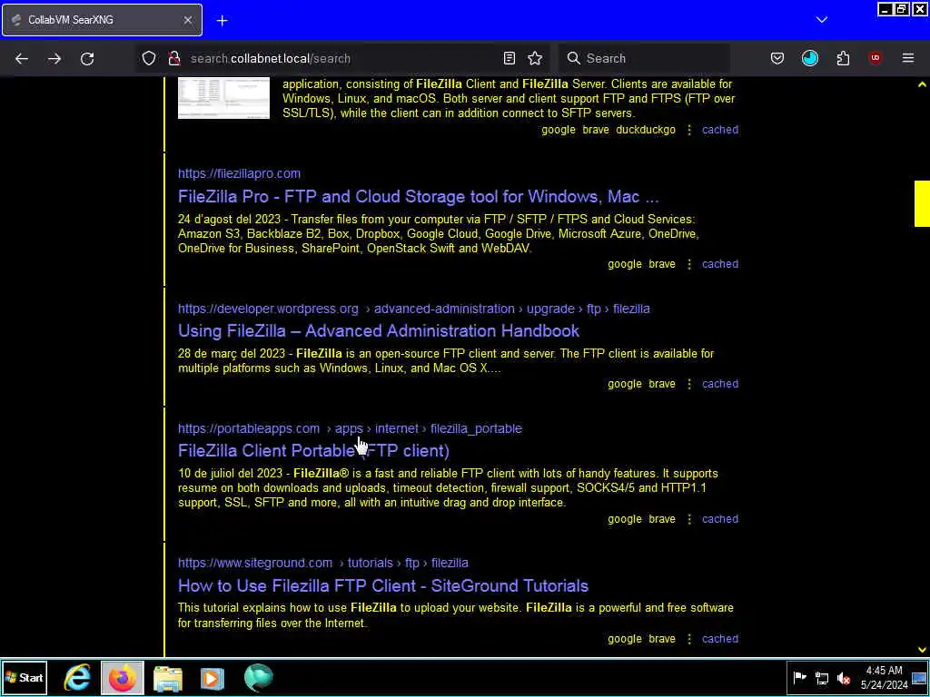This screenshot has width=930, height=697.
Task: Expand the list all tabs chevron
Action: point(821,20)
